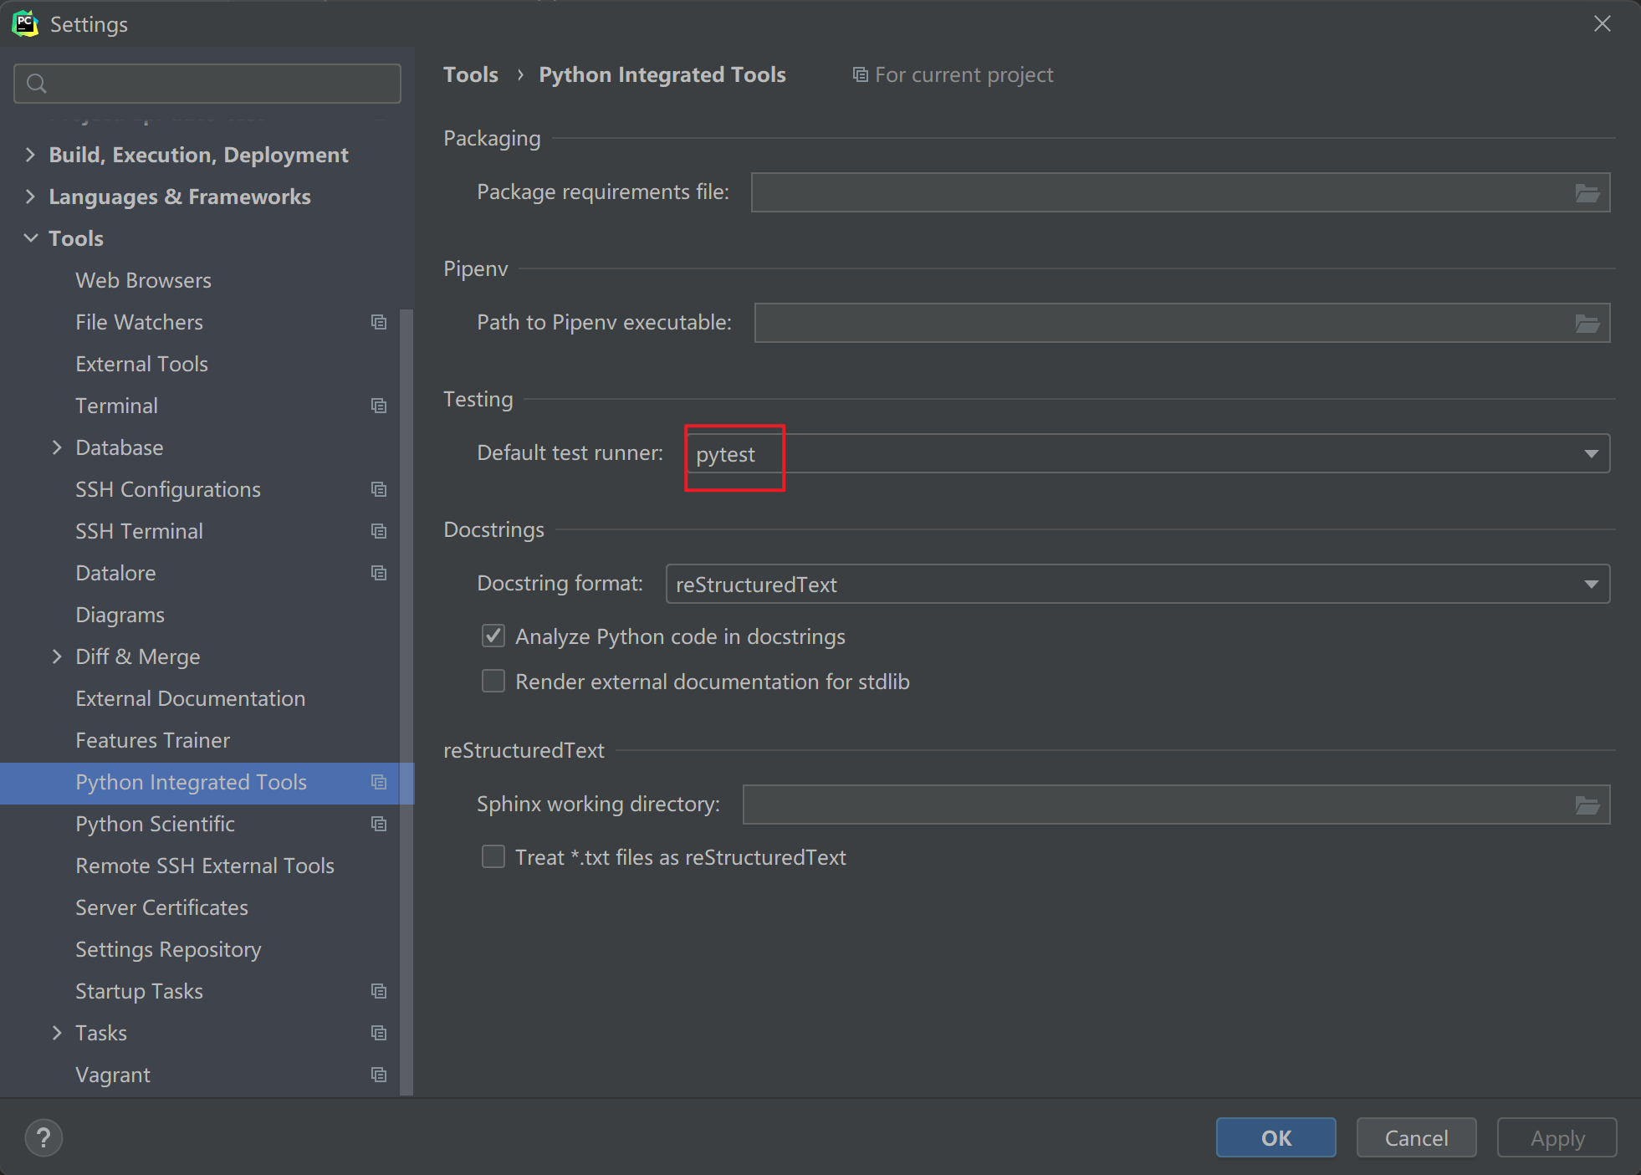This screenshot has height=1175, width=1641.
Task: Open the Default test runner dropdown
Action: pyautogui.click(x=1590, y=453)
